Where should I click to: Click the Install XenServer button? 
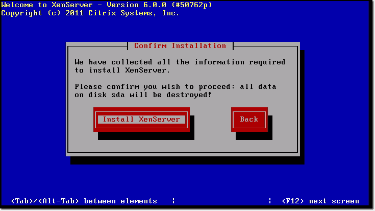141,119
